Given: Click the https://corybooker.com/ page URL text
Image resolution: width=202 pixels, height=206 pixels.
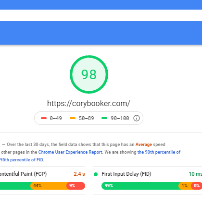Looking at the screenshot, I should click(x=88, y=104).
